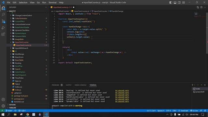Select the powershell terminal instance

pyautogui.click(x=200, y=92)
